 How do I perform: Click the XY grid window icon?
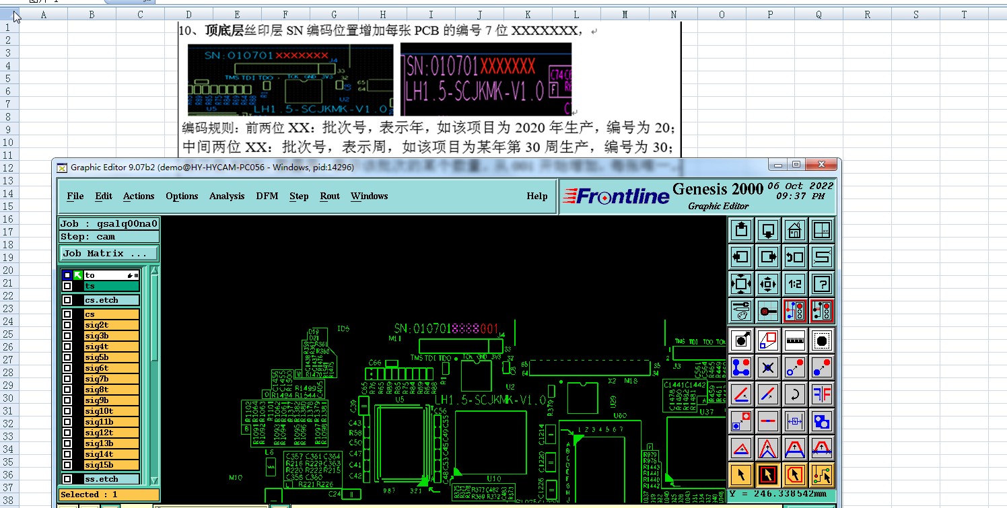(822, 230)
